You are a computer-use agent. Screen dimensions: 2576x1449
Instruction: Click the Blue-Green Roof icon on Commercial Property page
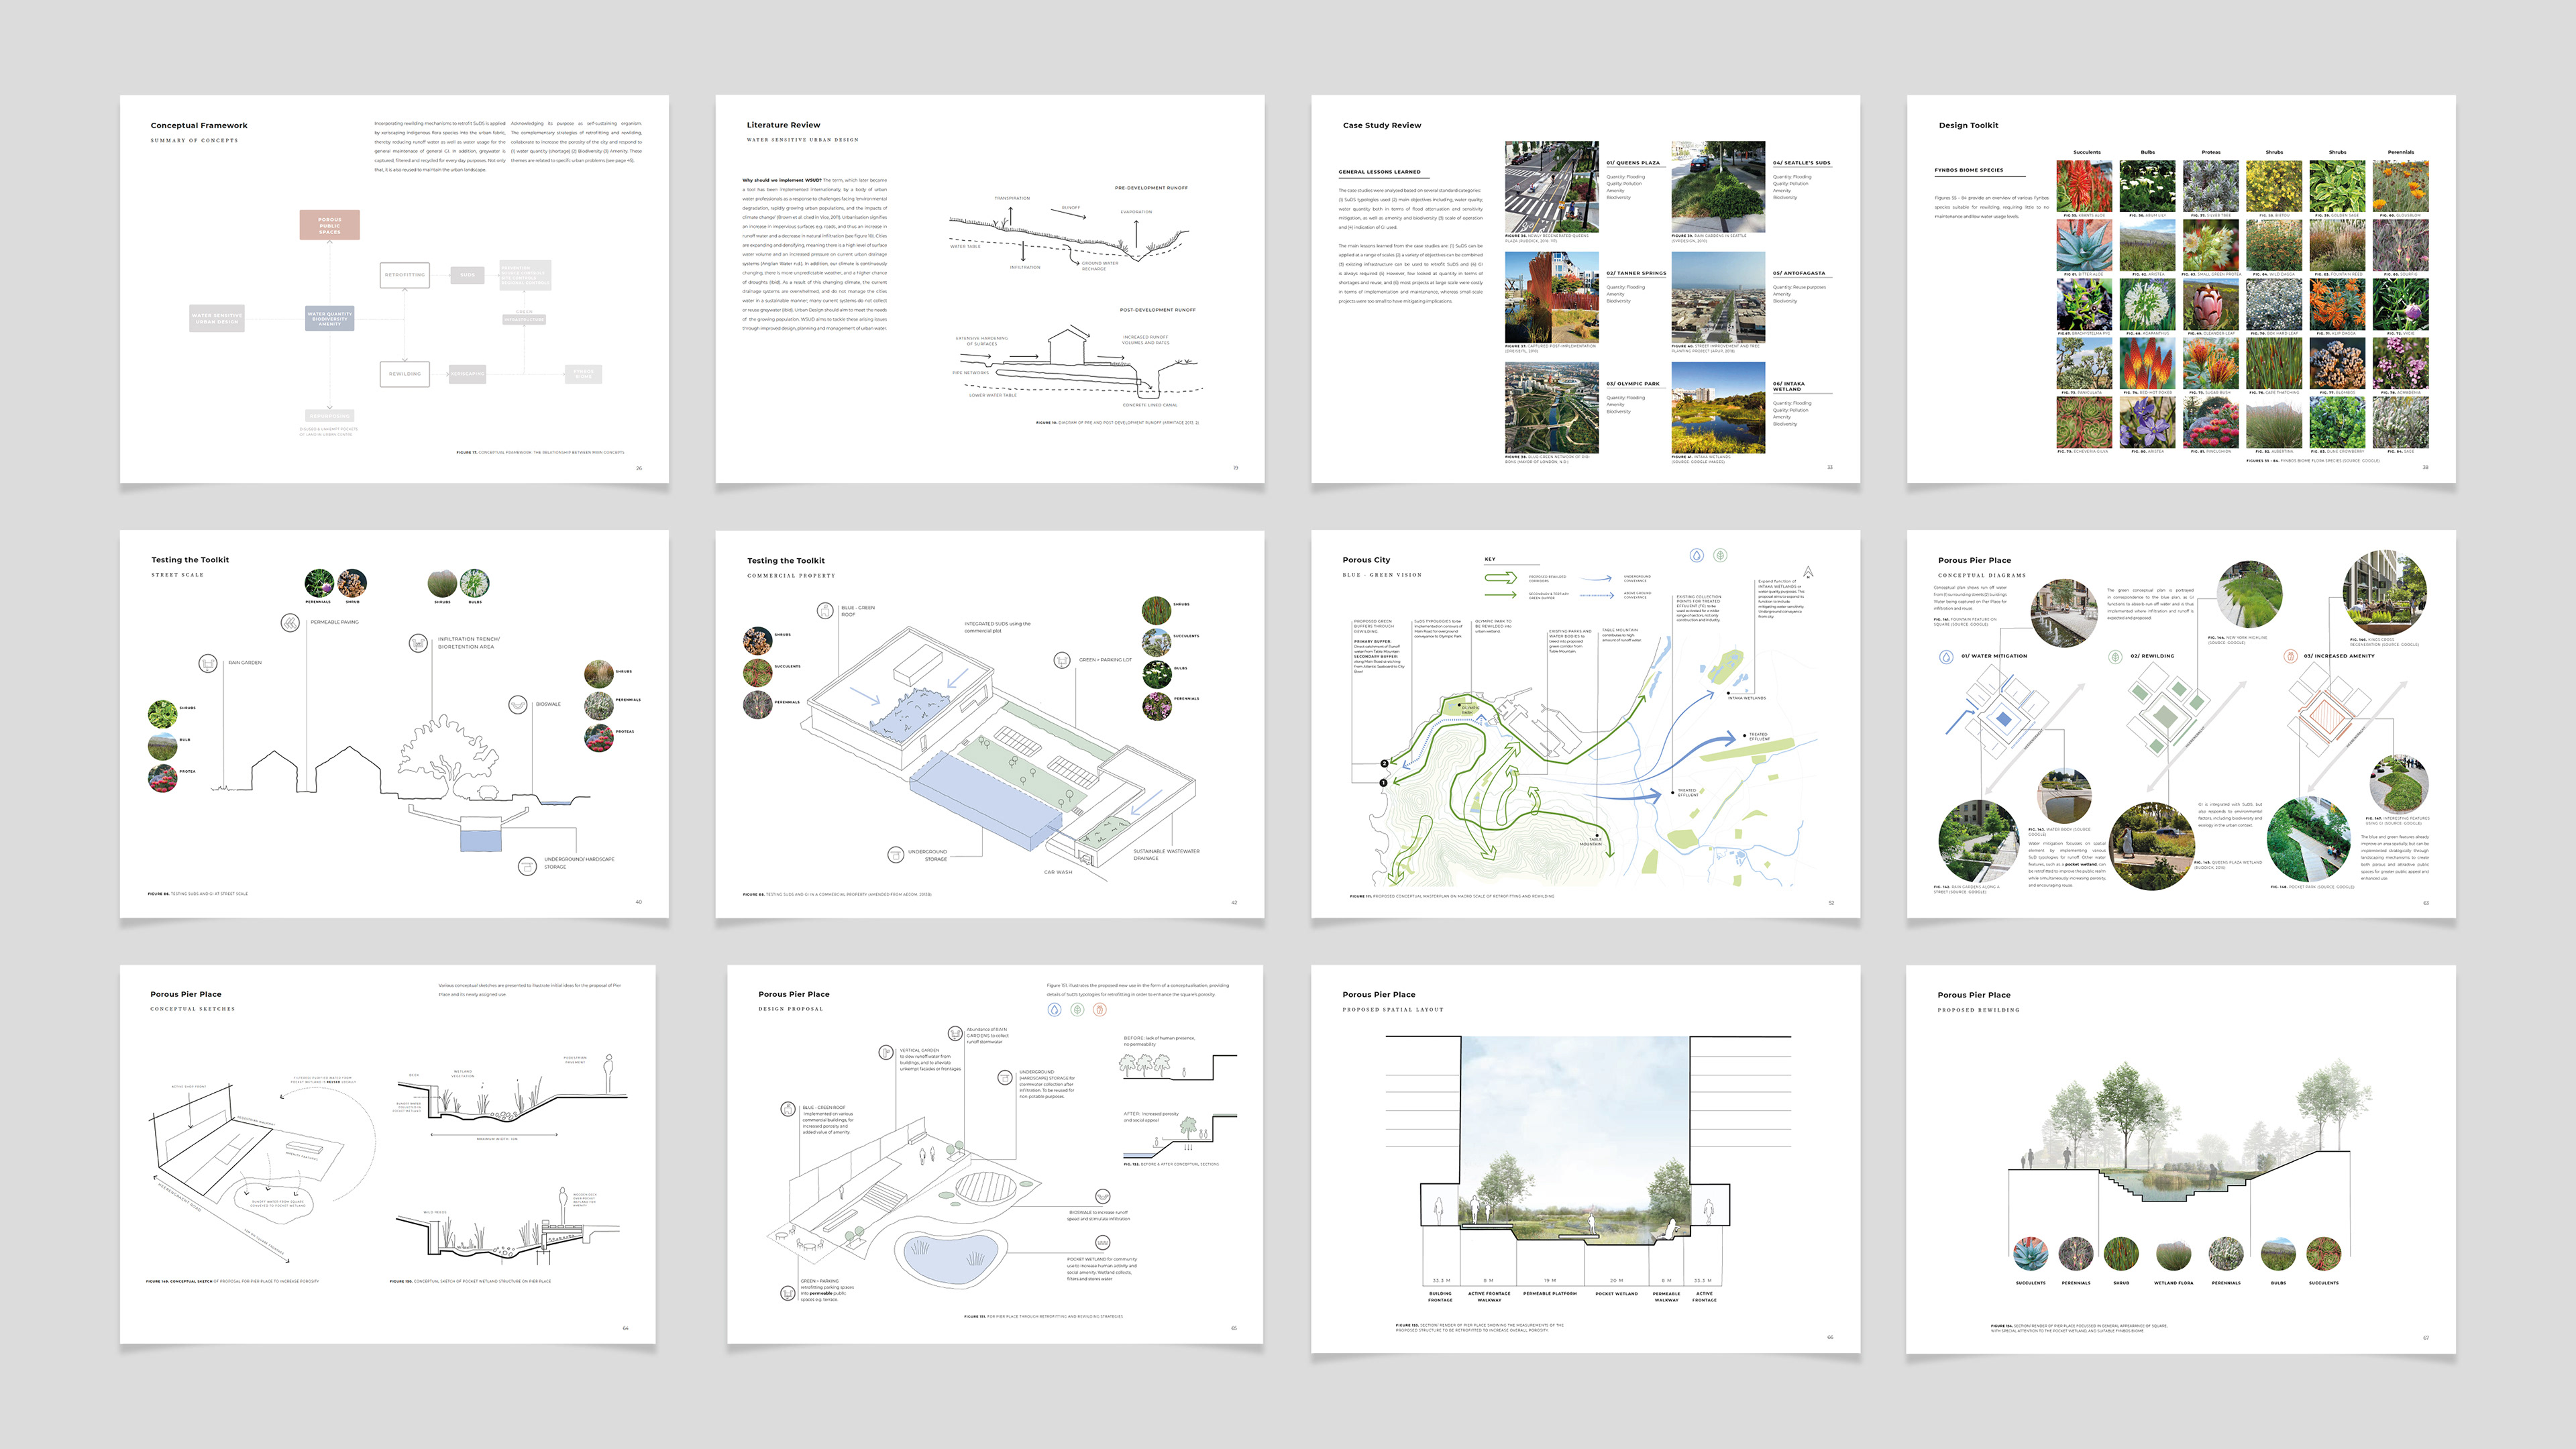click(825, 610)
